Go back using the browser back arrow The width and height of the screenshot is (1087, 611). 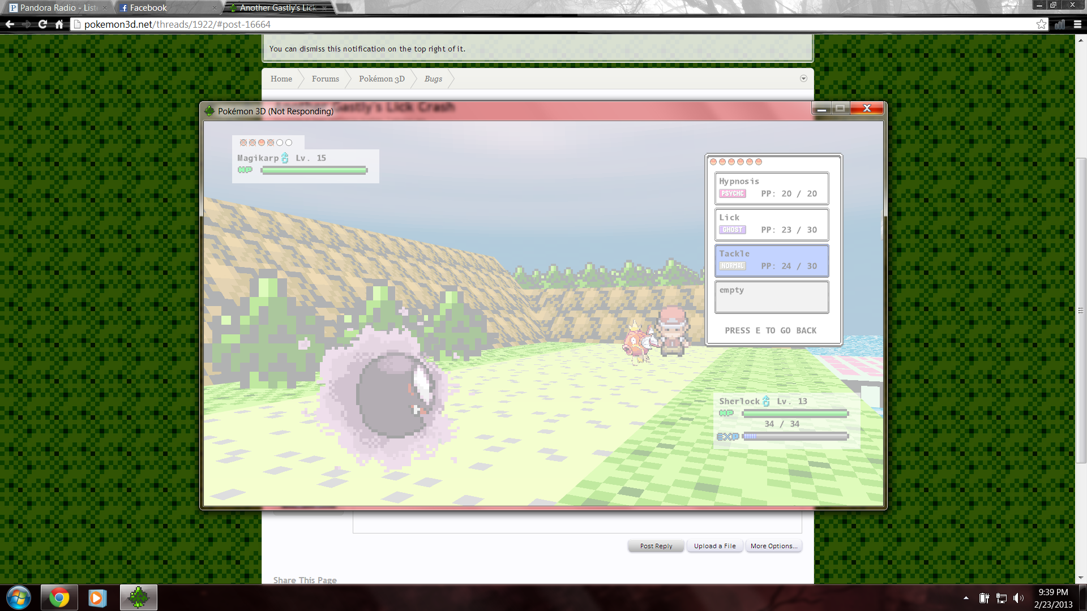click(x=10, y=24)
